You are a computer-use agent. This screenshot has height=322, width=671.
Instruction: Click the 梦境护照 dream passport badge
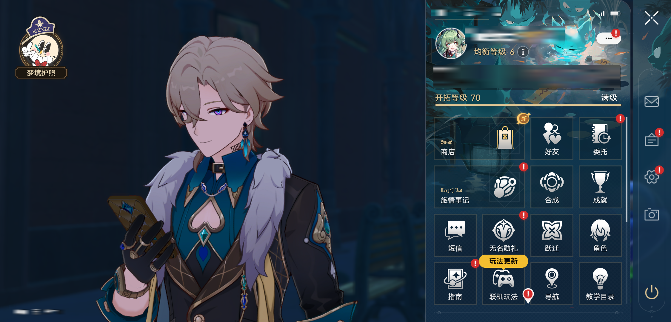pos(41,48)
